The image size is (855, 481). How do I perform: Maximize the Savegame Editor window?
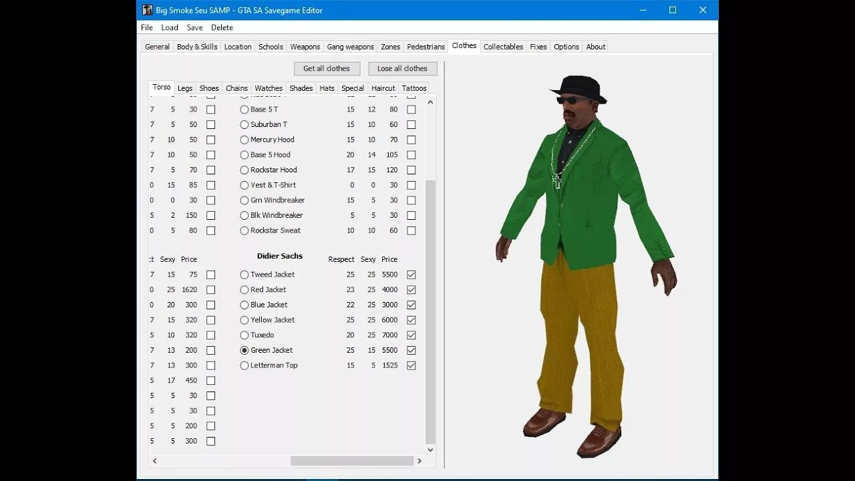(x=673, y=10)
